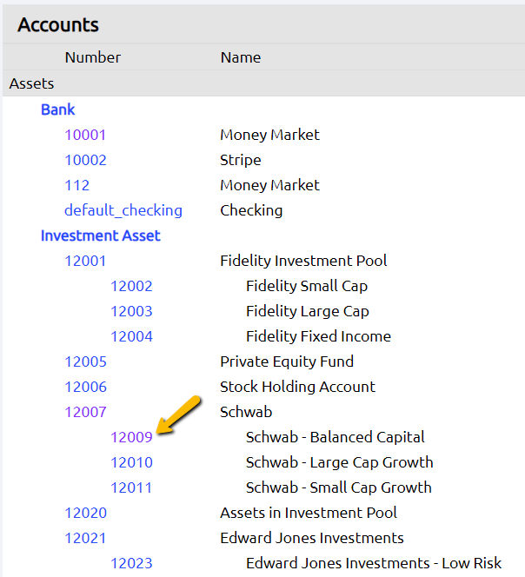Open account number 10001

[85, 135]
